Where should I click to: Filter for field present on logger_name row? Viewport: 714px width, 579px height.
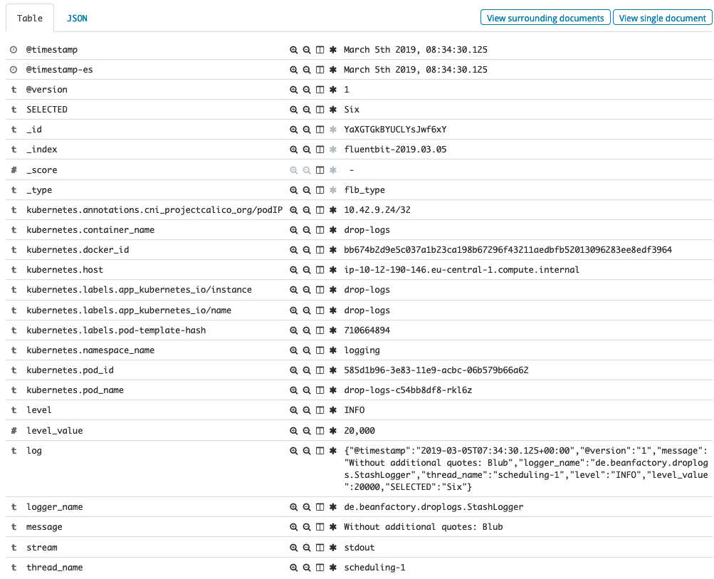pos(333,507)
